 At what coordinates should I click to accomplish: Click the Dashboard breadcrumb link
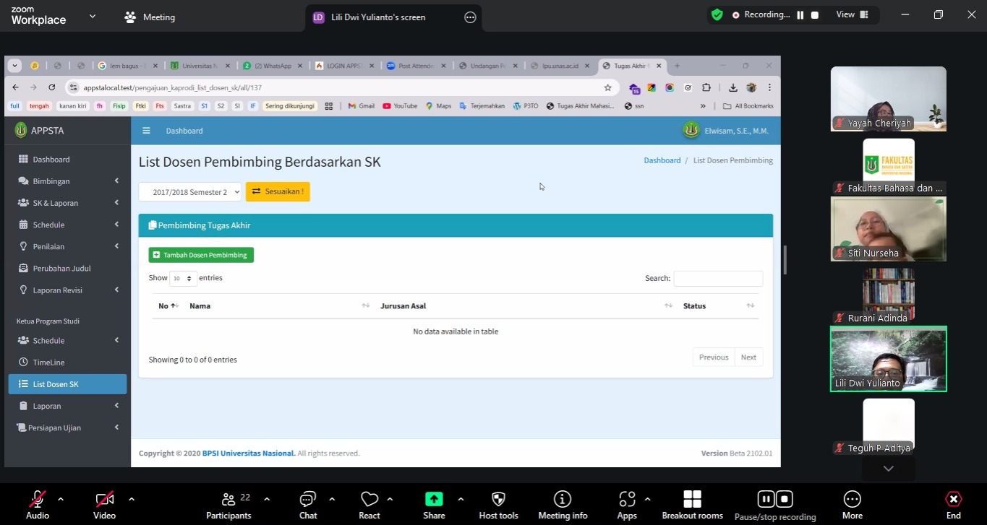(662, 160)
